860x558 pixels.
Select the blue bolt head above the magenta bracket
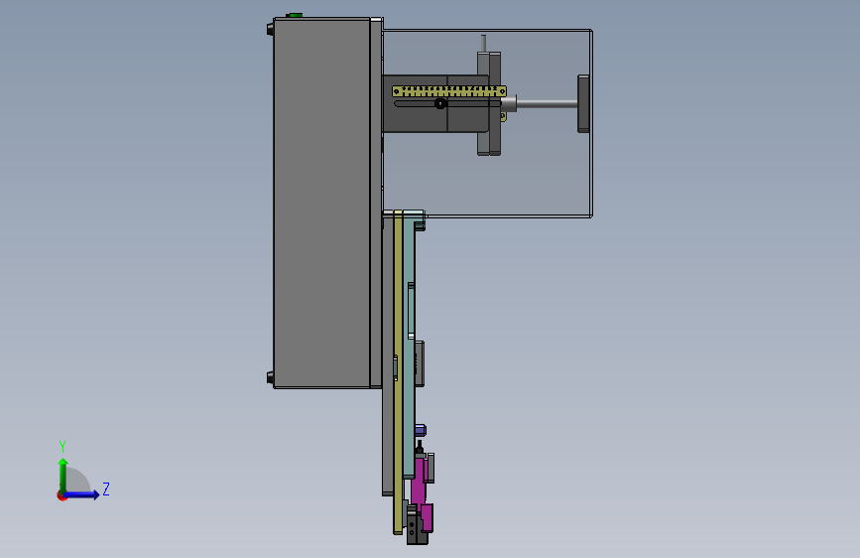click(421, 430)
